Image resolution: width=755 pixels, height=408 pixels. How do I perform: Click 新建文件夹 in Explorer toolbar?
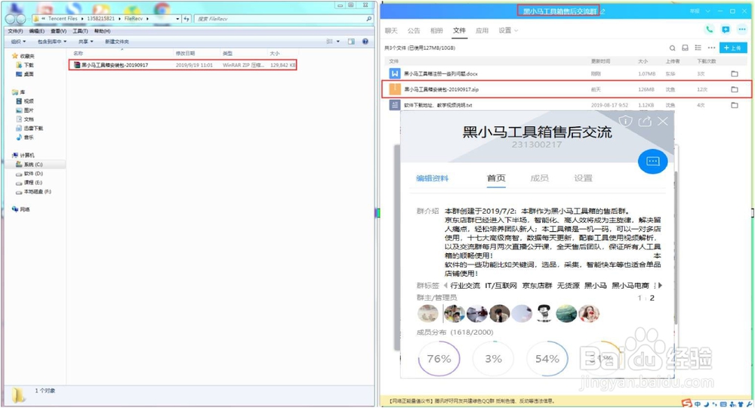117,42
